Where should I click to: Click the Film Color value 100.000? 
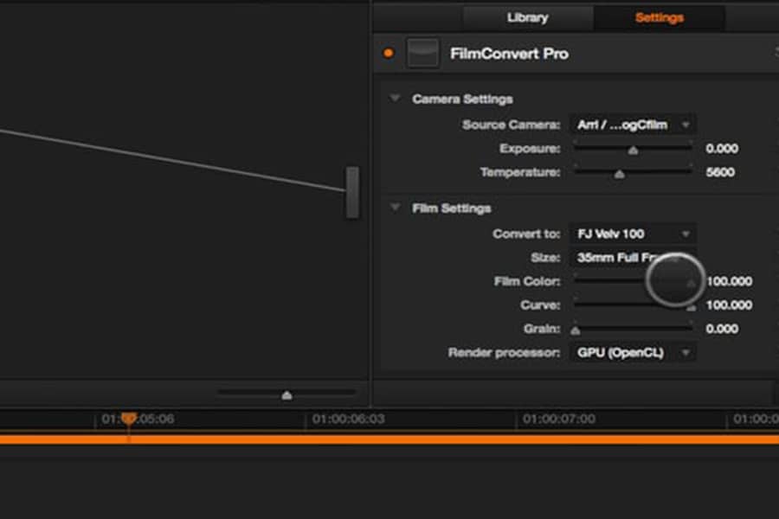click(729, 282)
